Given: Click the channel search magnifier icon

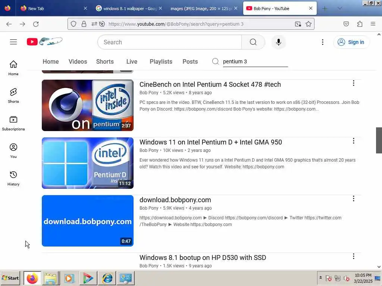Looking at the screenshot, I should pyautogui.click(x=215, y=61).
